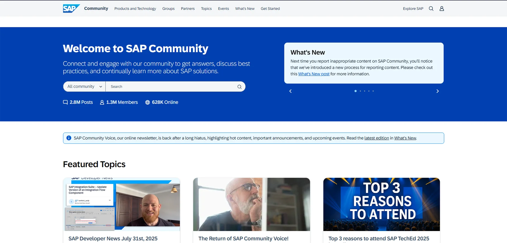Open Return of SAP Community Voice thumbnail
The height and width of the screenshot is (243, 507).
tap(252, 204)
